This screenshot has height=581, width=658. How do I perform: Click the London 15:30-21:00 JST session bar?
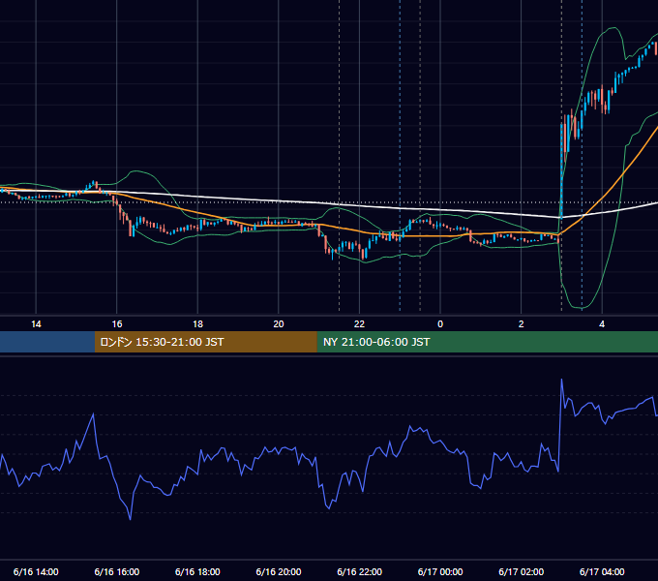205,342
